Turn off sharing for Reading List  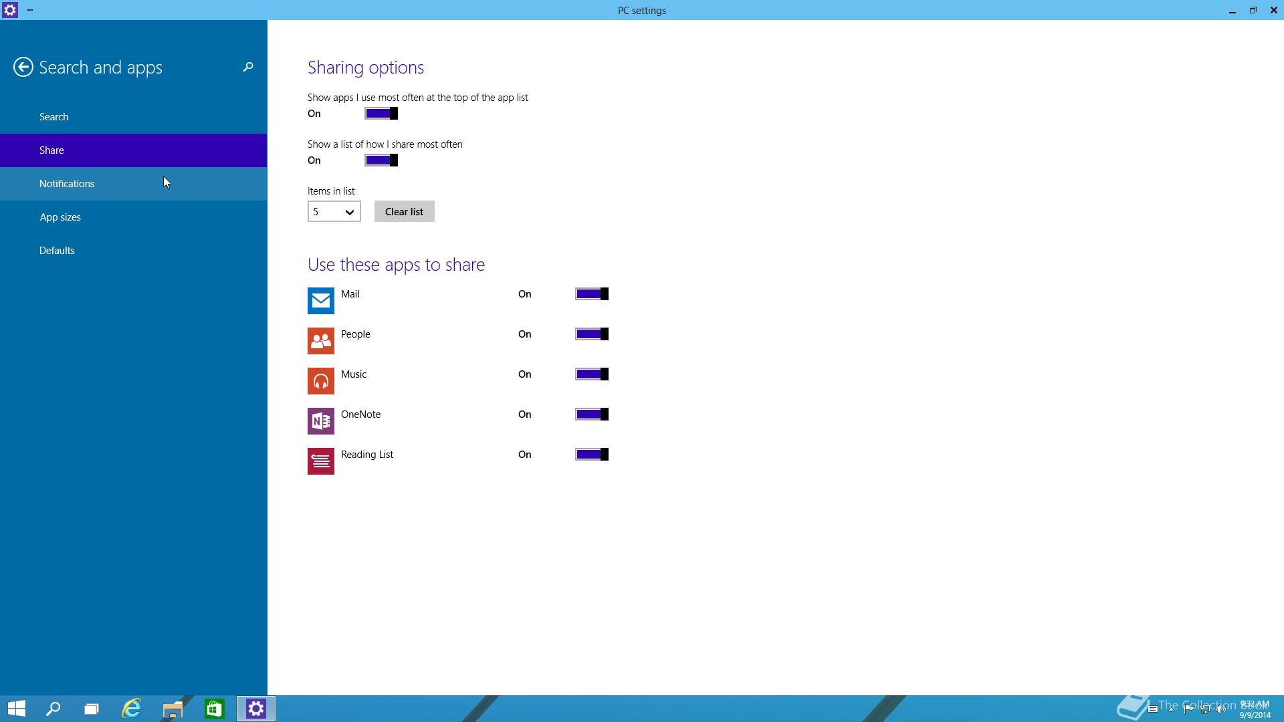click(592, 455)
